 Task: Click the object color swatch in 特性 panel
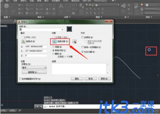click(x=147, y=5)
